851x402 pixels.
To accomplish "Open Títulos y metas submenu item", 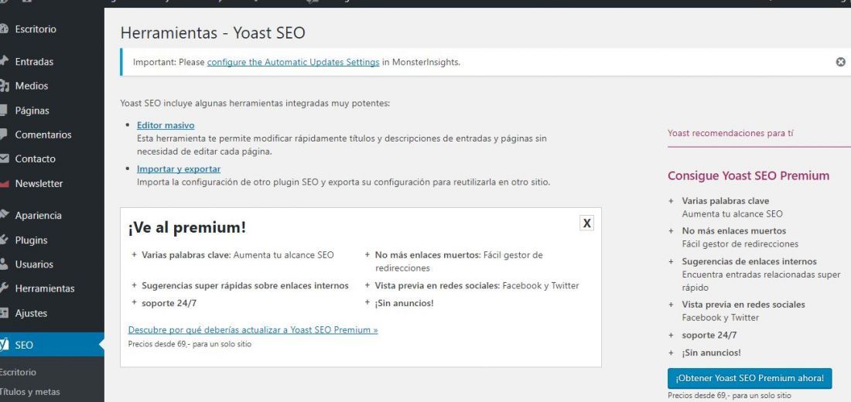I will coord(30,392).
